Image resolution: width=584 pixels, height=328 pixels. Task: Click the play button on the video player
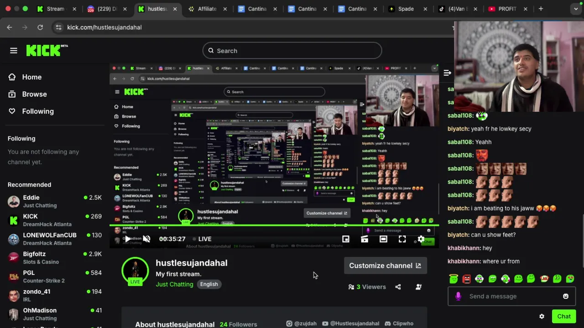128,239
